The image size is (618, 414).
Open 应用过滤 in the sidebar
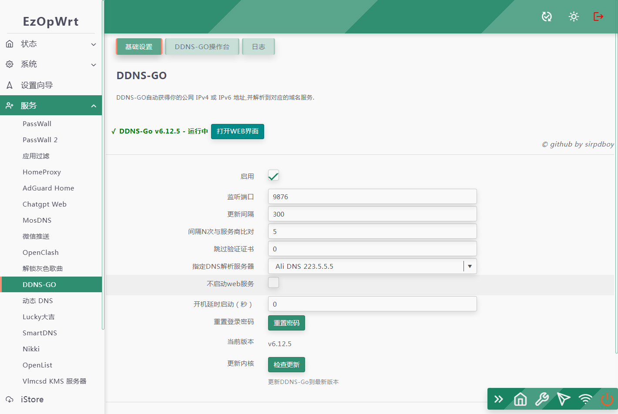click(x=36, y=156)
